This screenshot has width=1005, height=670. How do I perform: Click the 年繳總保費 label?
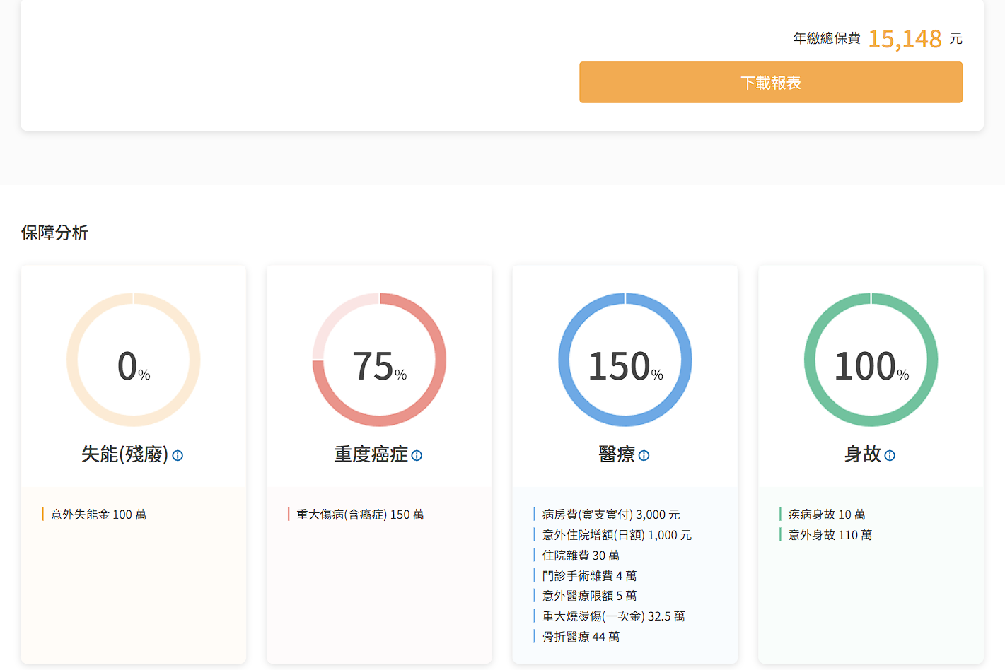point(827,38)
